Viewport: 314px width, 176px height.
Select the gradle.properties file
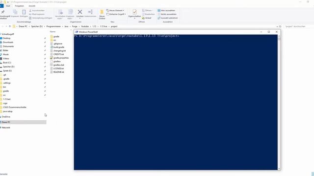[x=61, y=58]
